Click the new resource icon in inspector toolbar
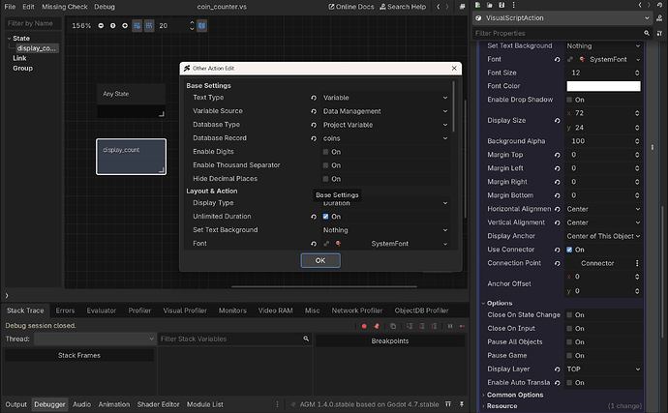Viewport: 668px width, 413px height. (x=478, y=5)
